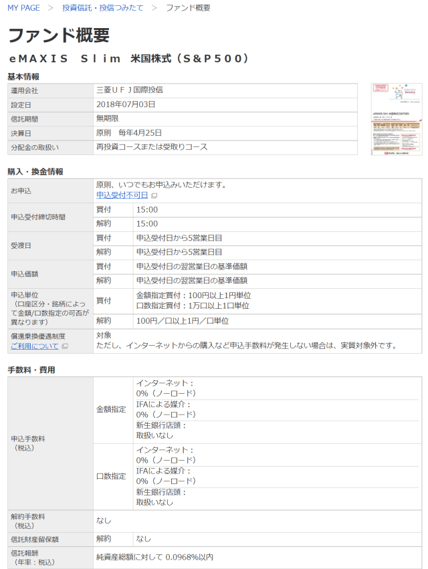
Task: Click the 申込手数料(税込) row label
Action: [27, 443]
